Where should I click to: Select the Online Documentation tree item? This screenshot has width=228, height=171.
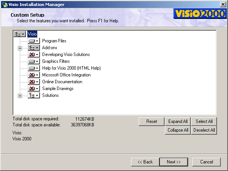coord(62,82)
